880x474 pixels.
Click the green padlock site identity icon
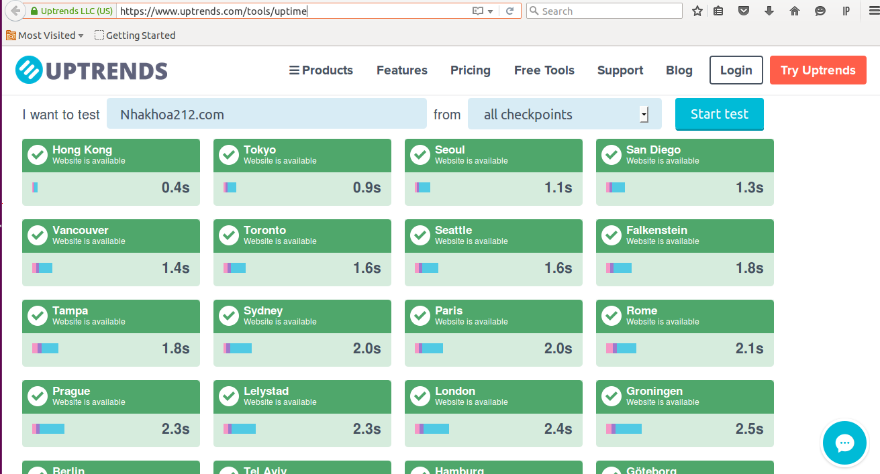34,11
